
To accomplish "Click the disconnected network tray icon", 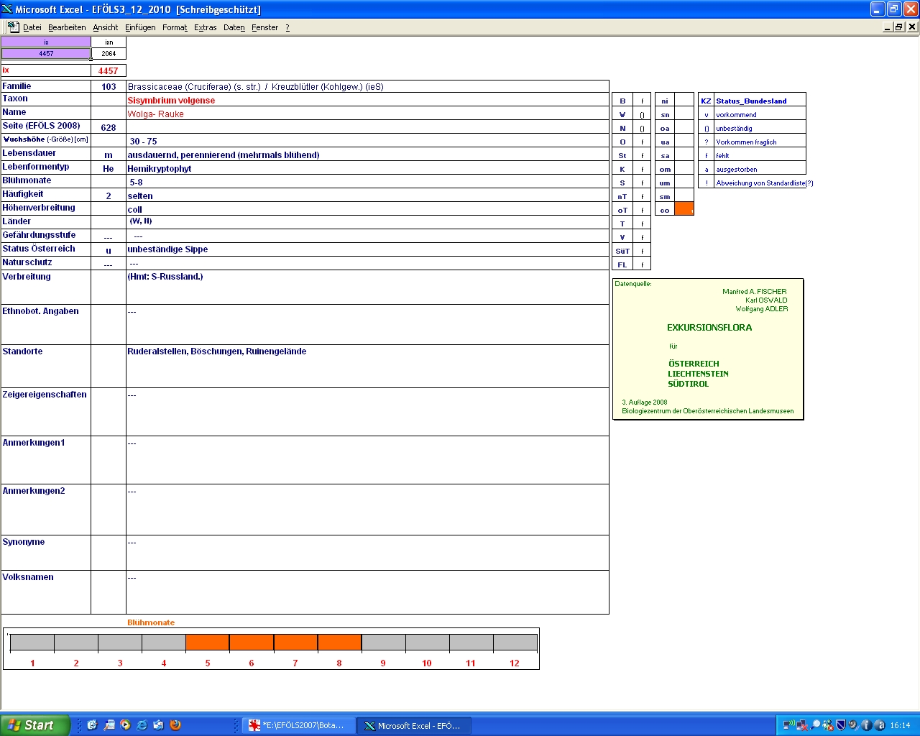I will [802, 725].
